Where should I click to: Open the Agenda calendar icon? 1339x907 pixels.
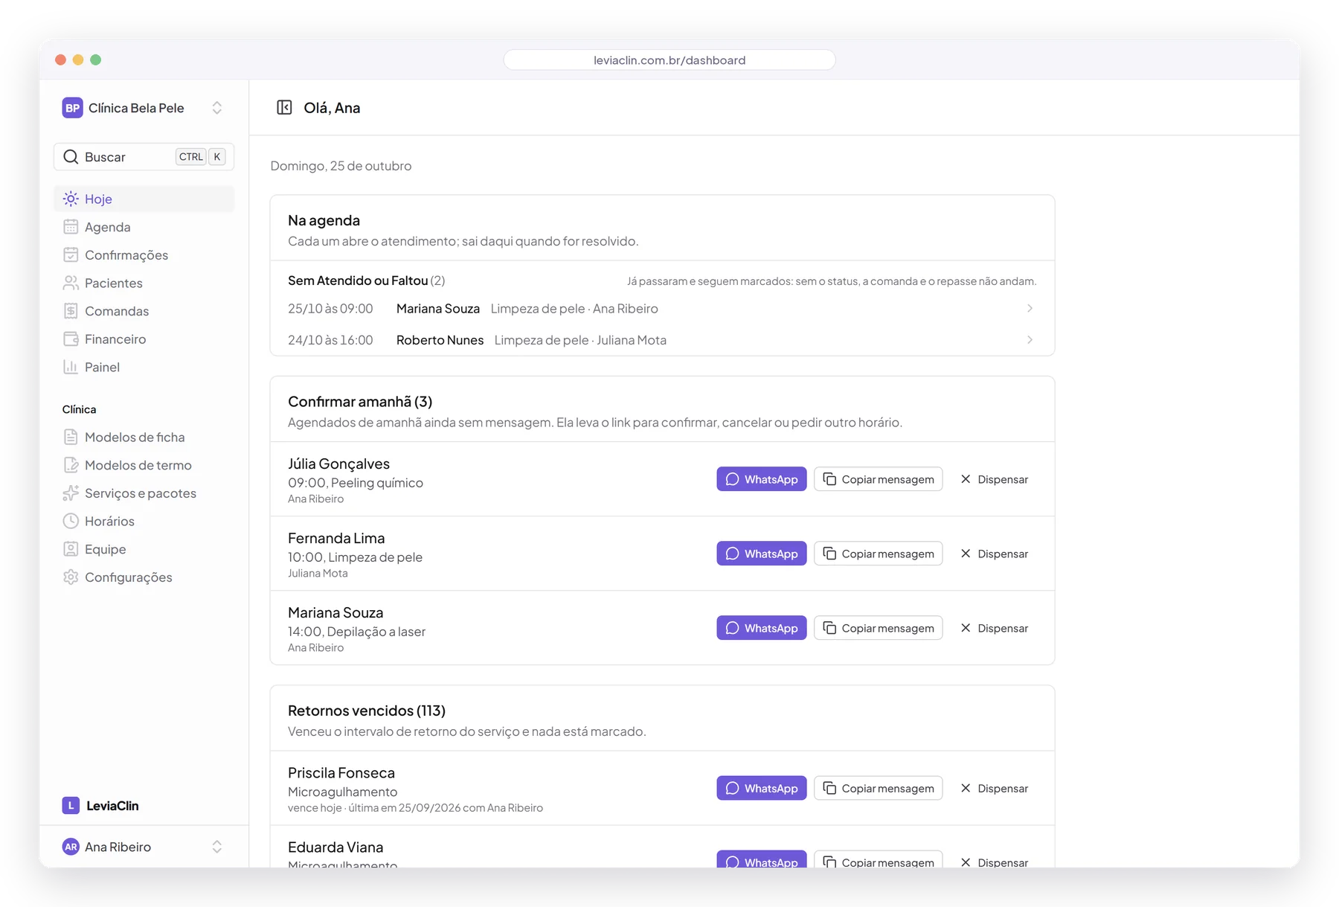coord(71,227)
